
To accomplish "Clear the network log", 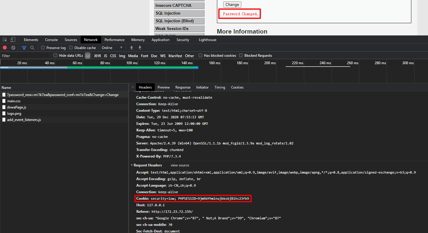I will (13, 48).
